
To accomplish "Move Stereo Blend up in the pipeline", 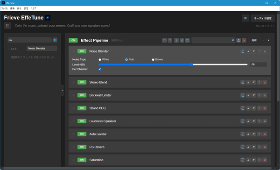I will (x=248, y=82).
